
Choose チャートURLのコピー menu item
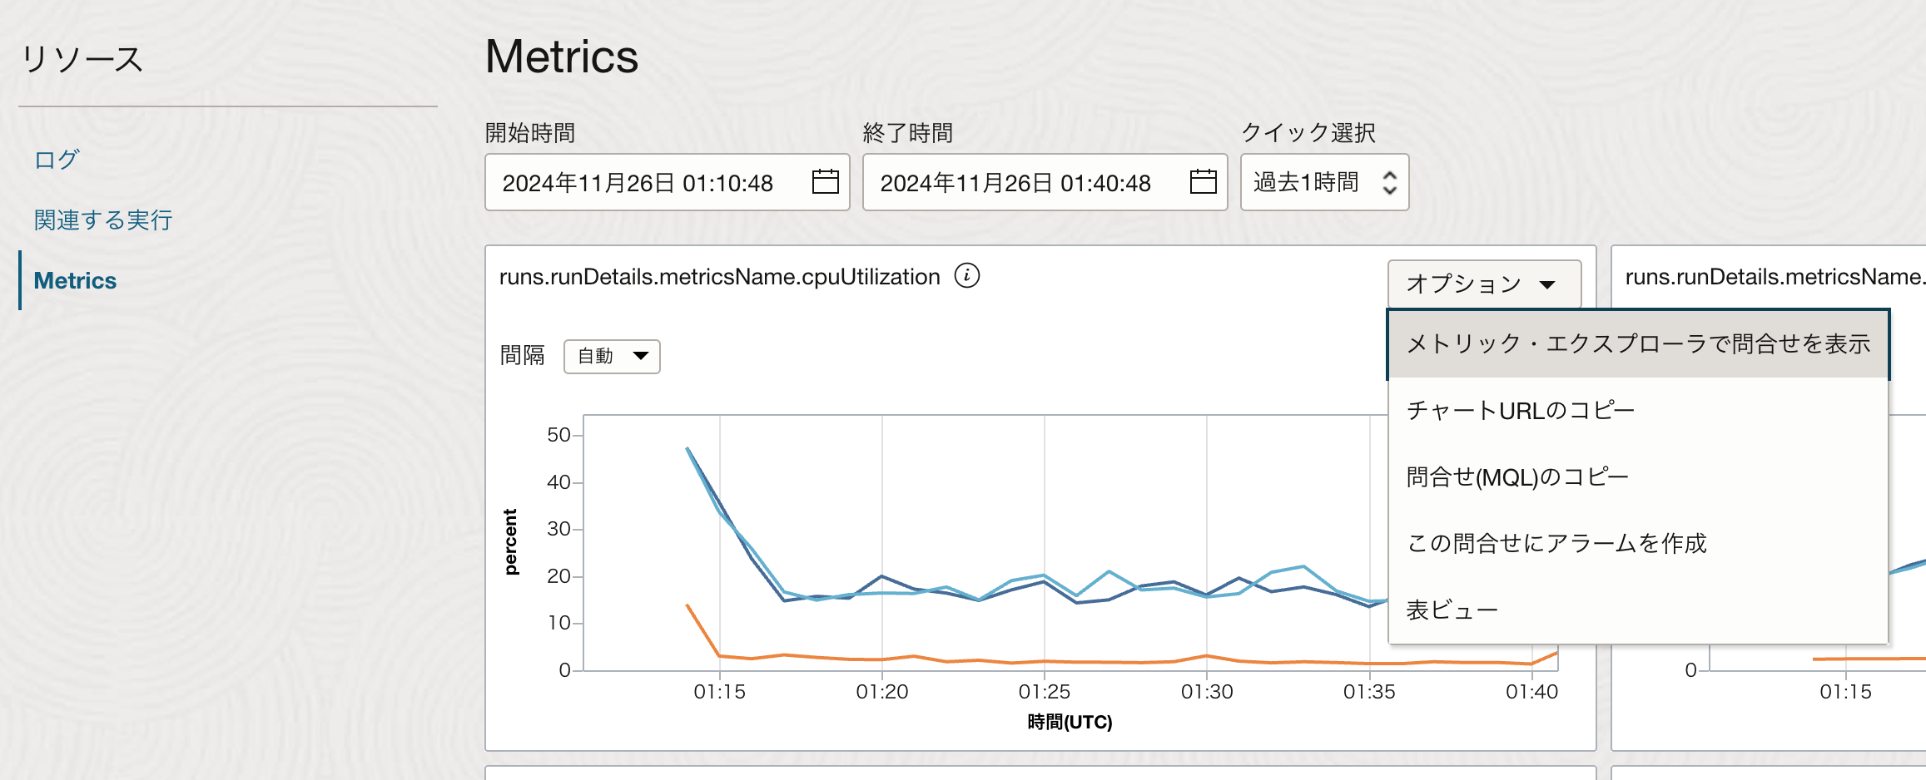[x=1637, y=411]
